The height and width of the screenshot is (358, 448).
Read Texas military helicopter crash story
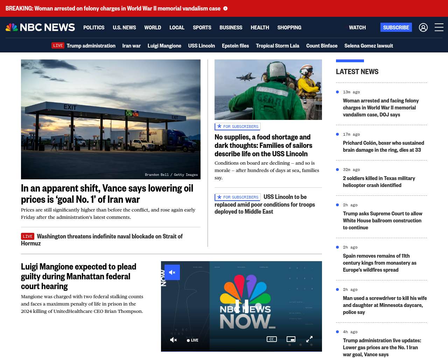379,182
